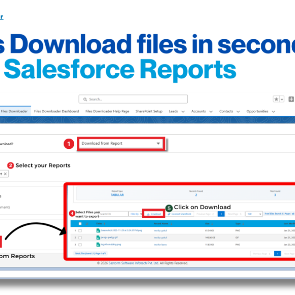The height and width of the screenshot is (295, 295).
Task: Open record name link in row 1
Action: 160,230
